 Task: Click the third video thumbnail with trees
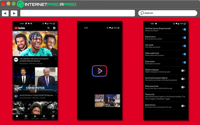[35, 108]
